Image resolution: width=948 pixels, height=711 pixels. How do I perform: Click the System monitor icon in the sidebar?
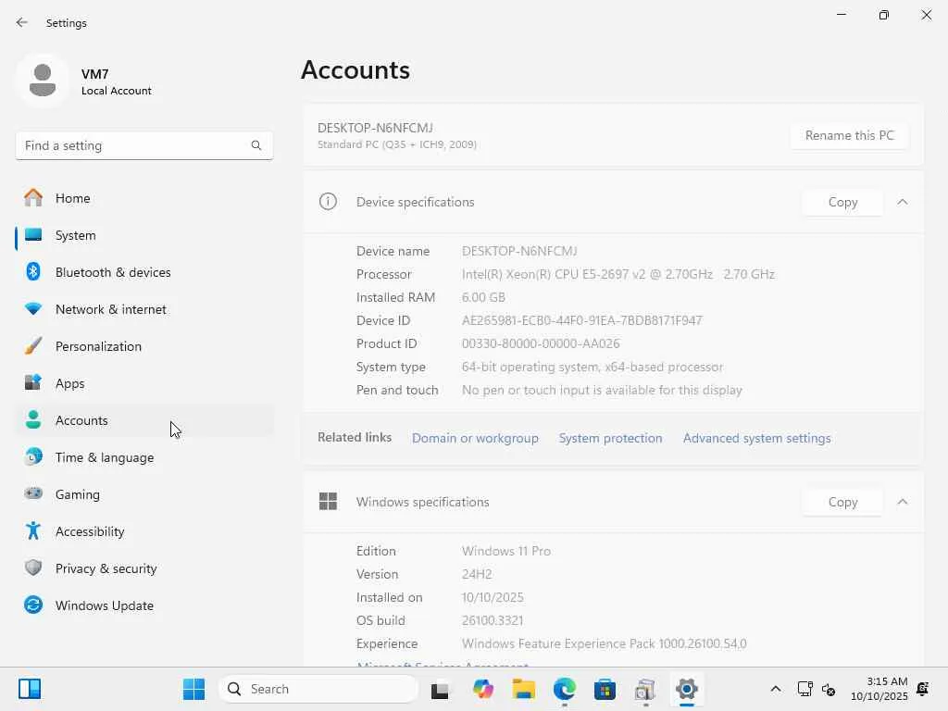click(x=33, y=234)
